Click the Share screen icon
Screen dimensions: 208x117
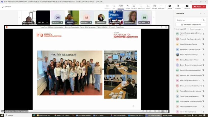[x=187, y=6]
